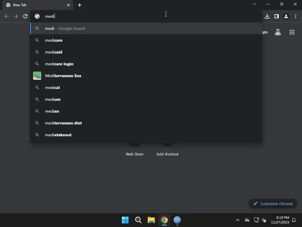Screen dimensions: 302x227
Task: Reload the page with the refresh icon
Action: pos(25,16)
